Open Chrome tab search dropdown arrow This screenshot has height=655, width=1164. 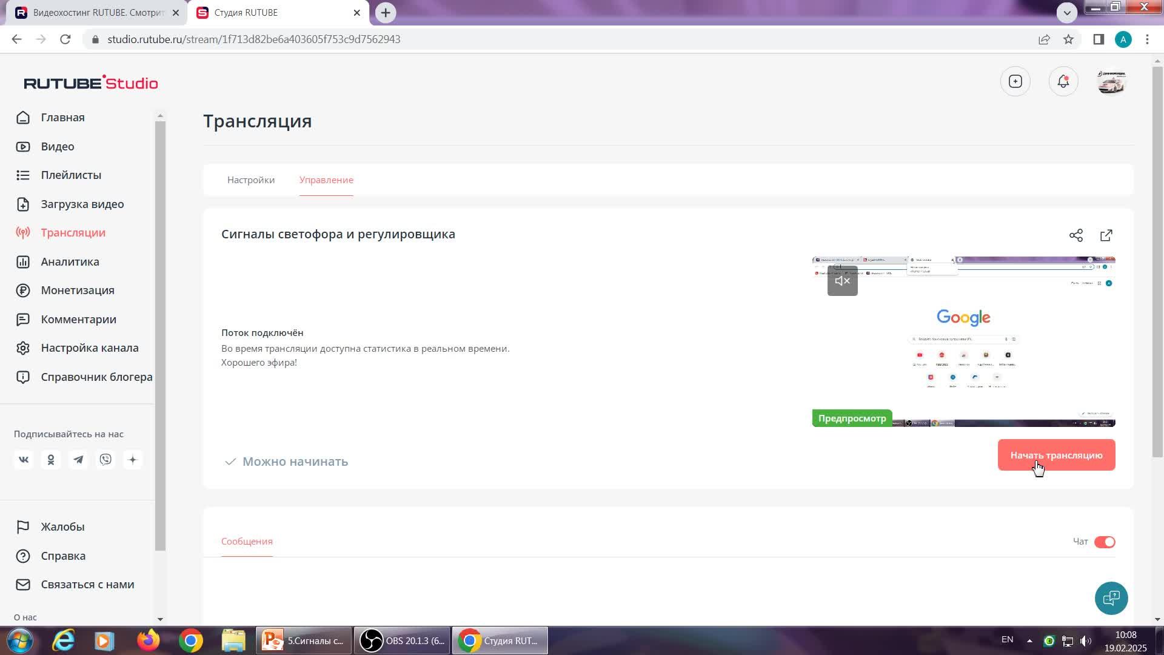click(x=1066, y=12)
